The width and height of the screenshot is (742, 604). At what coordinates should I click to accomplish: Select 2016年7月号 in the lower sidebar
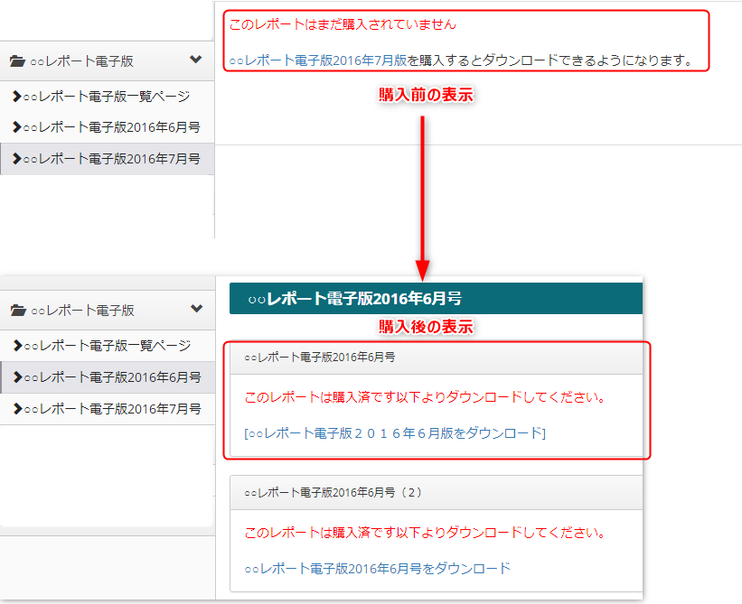coord(108,409)
